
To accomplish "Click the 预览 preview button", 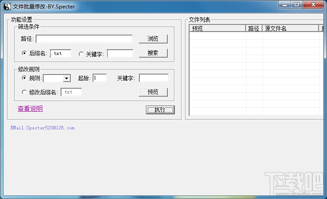I will pos(153,92).
